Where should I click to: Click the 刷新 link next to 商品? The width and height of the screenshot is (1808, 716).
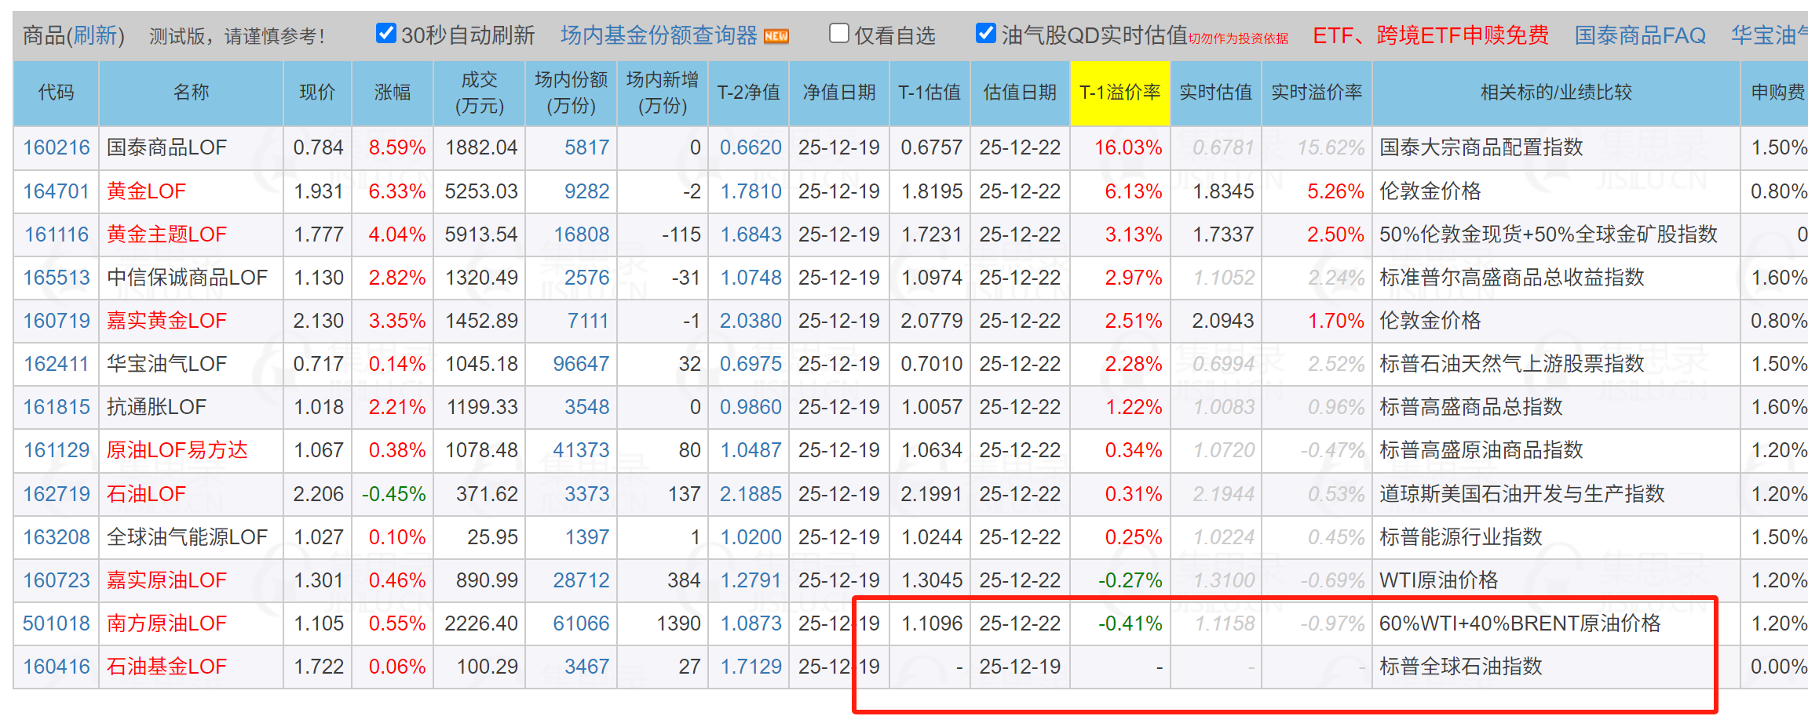coord(94,35)
